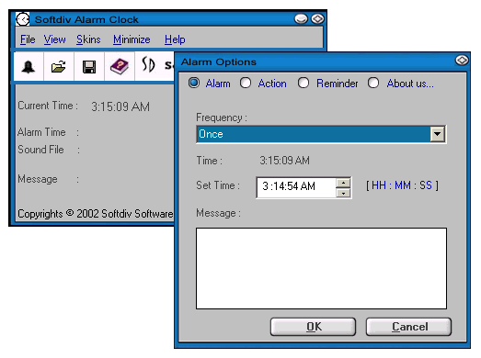481x358 pixels.
Task: Click the Softdiv SD logo icon
Action: point(148,65)
